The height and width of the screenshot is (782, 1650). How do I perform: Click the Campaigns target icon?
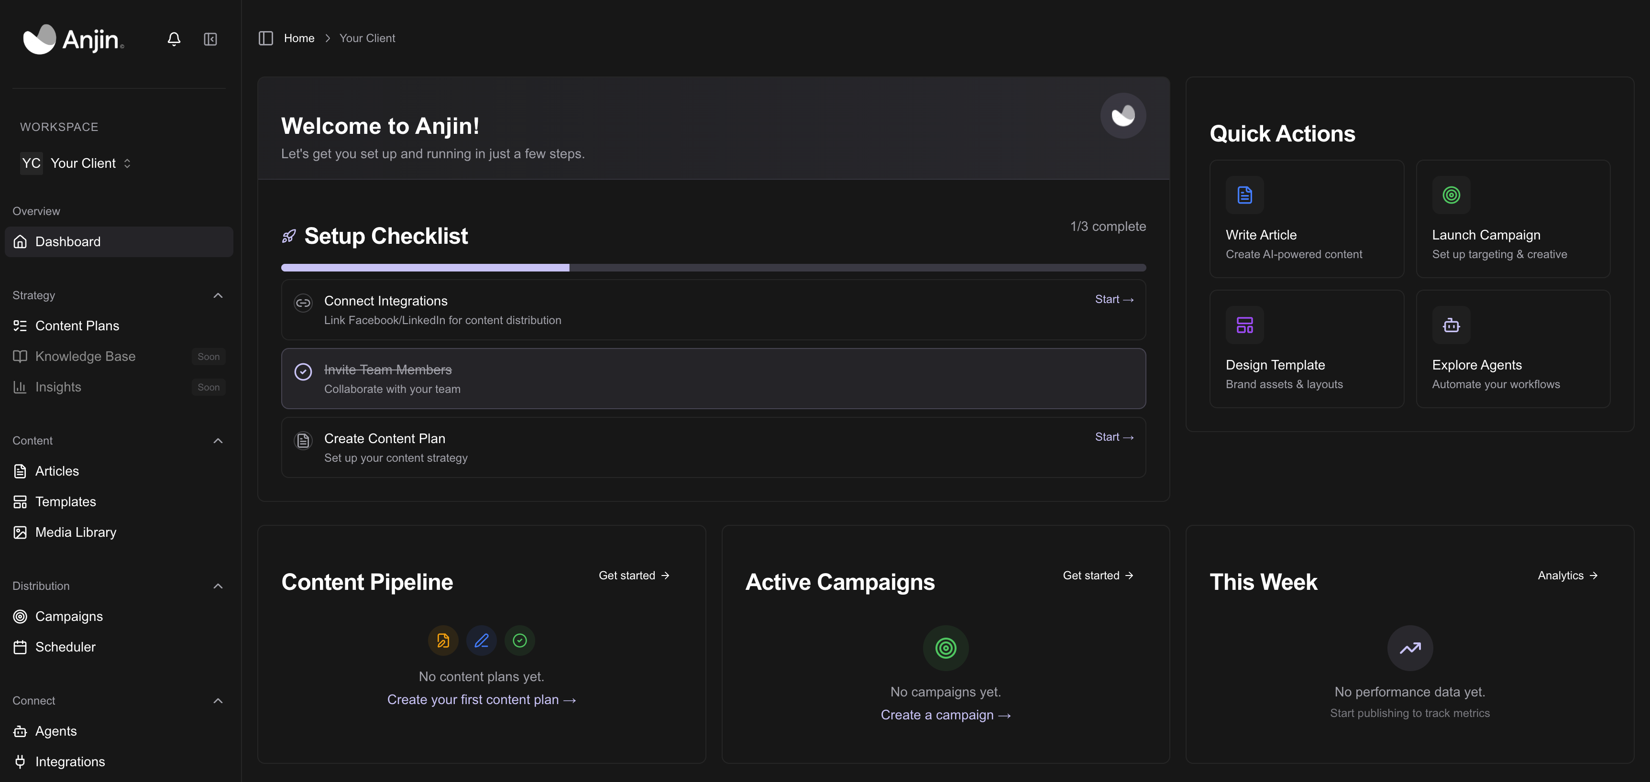pyautogui.click(x=20, y=616)
